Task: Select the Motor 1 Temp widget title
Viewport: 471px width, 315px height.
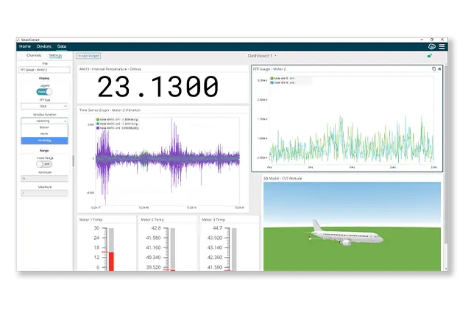Action: coord(91,220)
